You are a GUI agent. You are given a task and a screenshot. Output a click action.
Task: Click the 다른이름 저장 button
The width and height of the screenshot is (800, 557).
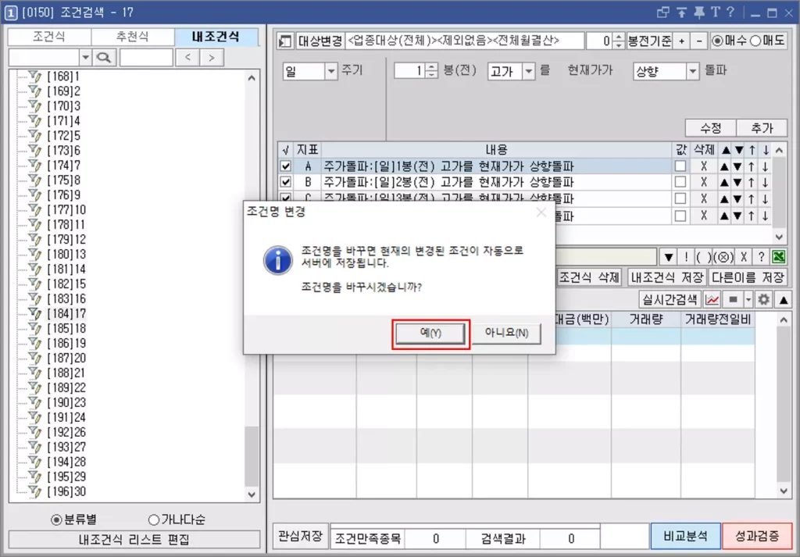748,277
